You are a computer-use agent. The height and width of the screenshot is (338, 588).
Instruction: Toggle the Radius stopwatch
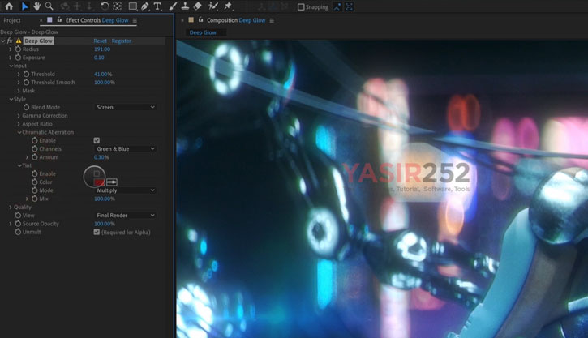pos(18,49)
